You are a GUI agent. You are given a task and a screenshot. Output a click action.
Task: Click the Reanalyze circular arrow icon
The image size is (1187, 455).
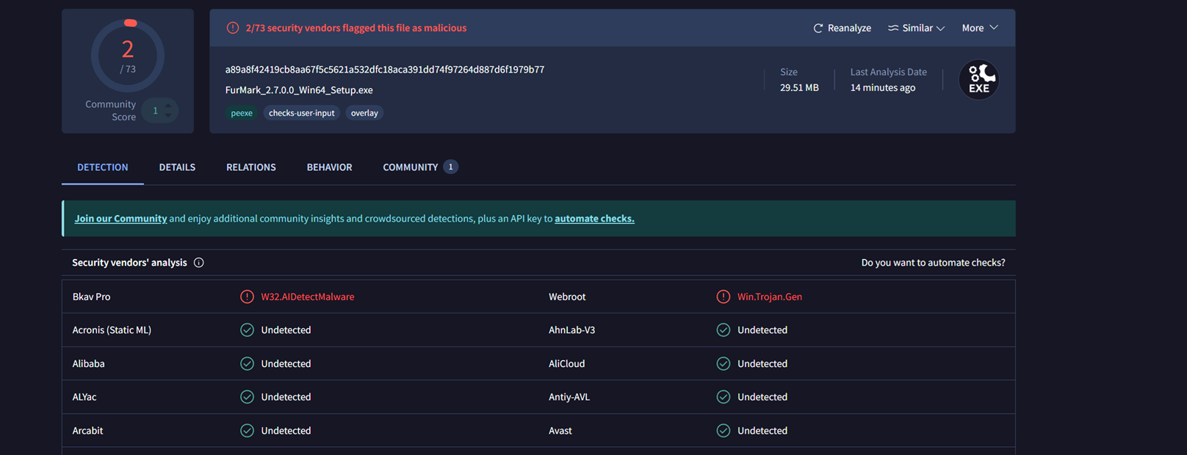click(x=818, y=28)
